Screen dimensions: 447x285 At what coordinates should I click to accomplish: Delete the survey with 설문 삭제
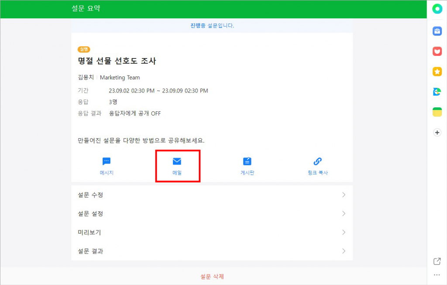coord(212,276)
